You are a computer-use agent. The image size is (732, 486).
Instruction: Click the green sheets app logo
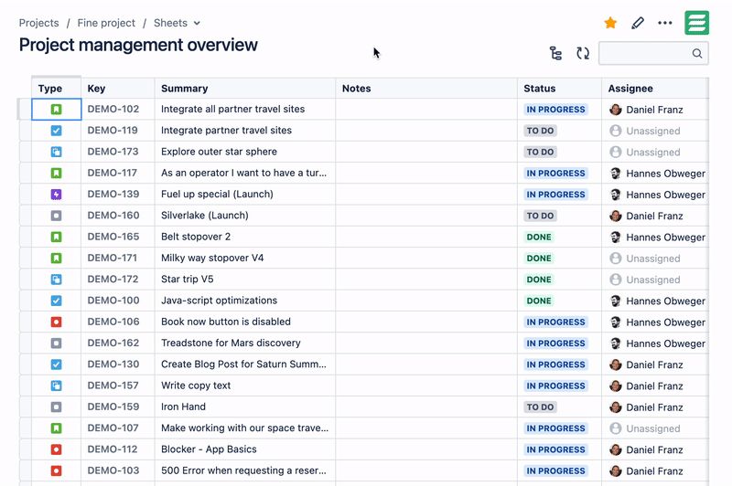coord(697,23)
